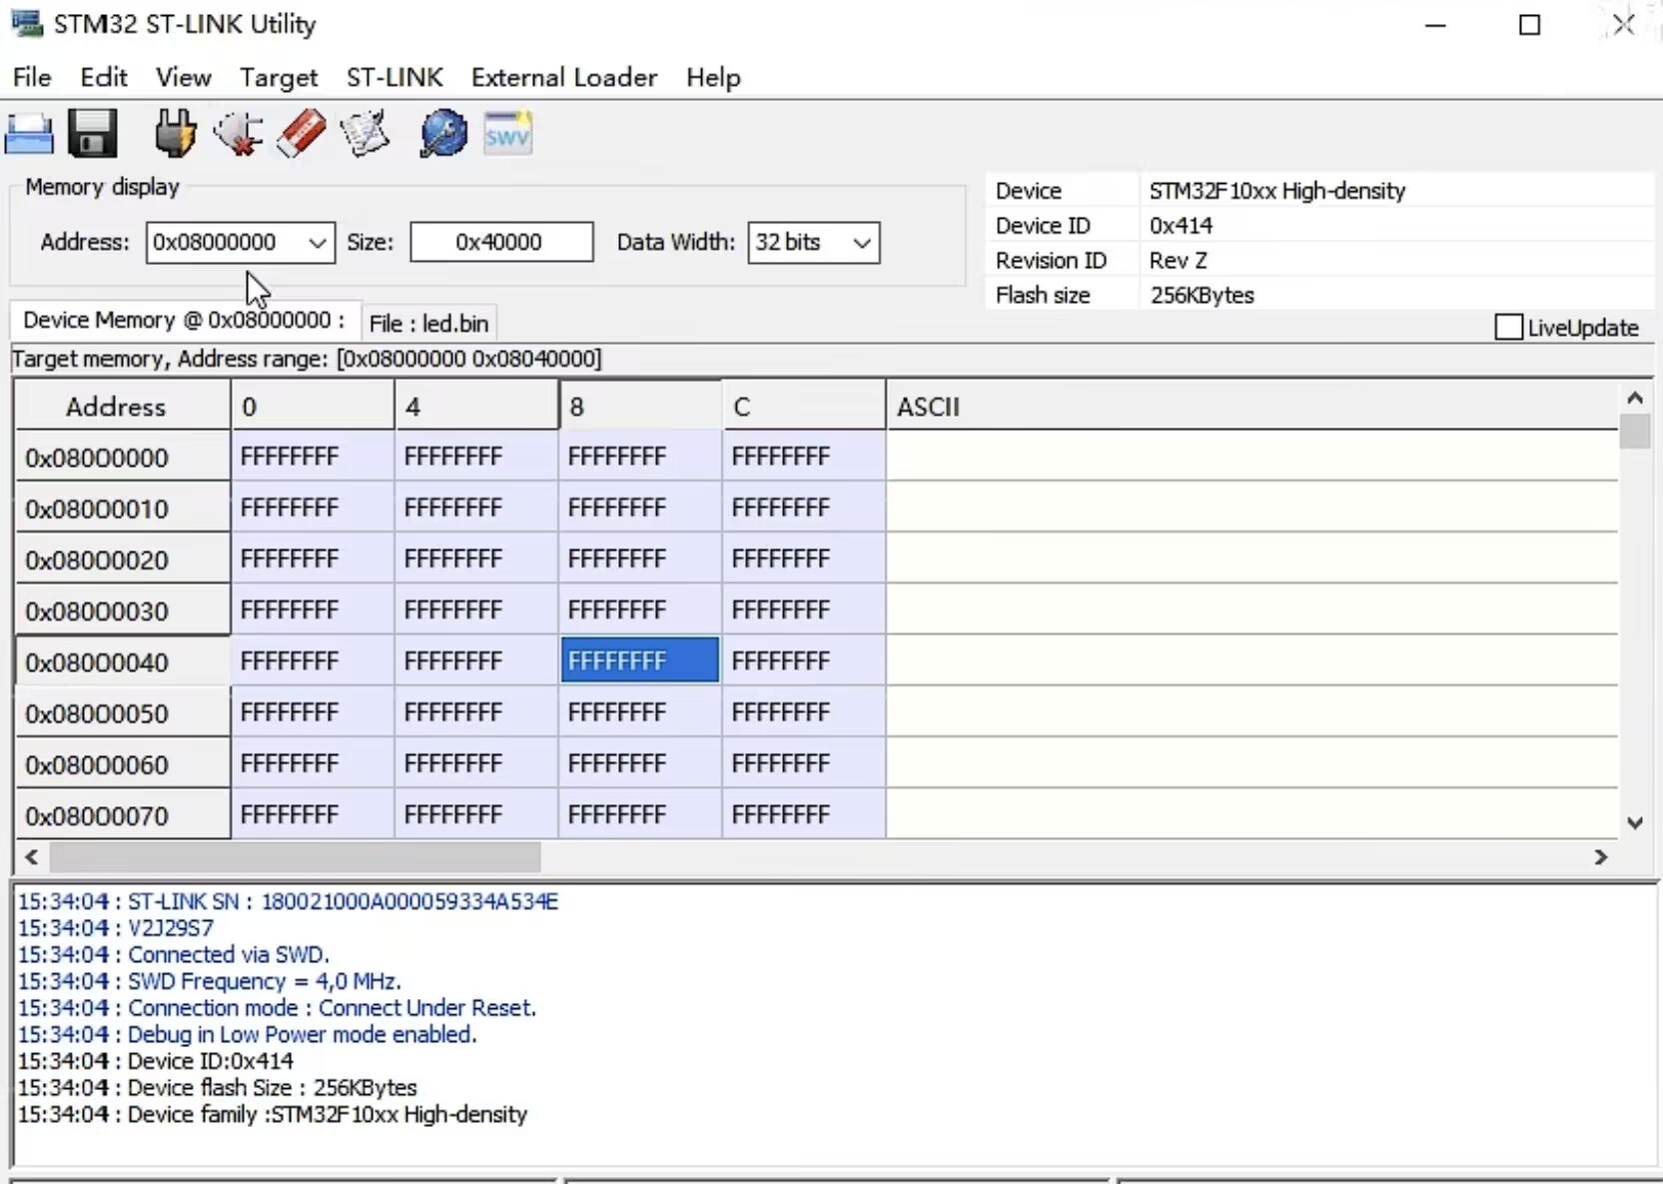The width and height of the screenshot is (1663, 1184).
Task: Click column 8 cell in row 0x08000010
Action: [640, 508]
